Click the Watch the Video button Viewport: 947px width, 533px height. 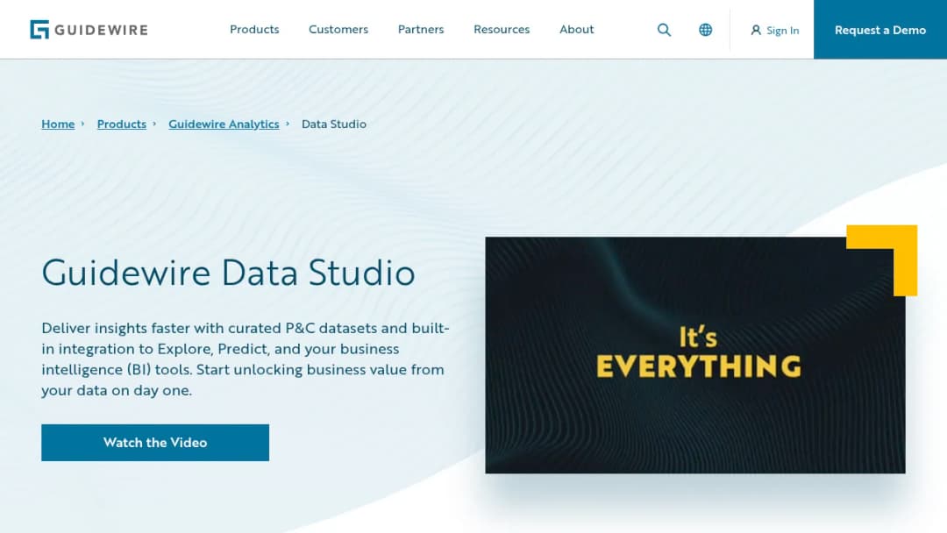click(x=155, y=443)
